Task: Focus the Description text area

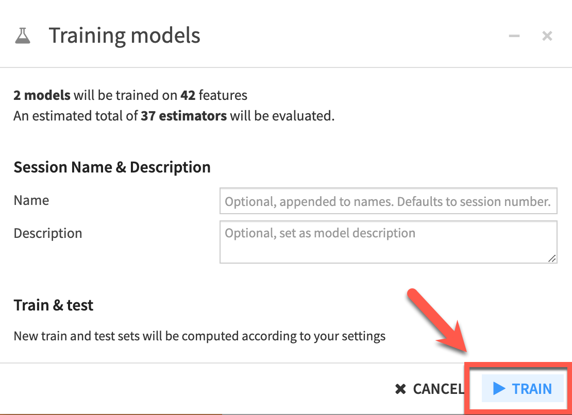Action: 388,242
